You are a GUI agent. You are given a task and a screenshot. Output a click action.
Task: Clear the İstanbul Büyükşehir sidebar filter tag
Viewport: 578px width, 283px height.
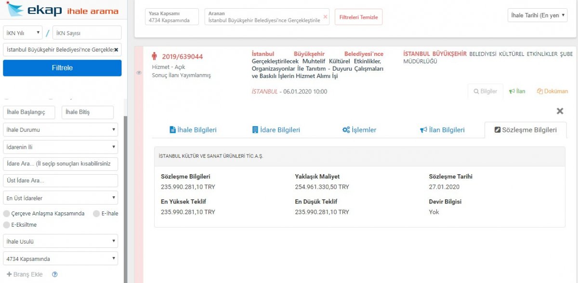pos(116,49)
